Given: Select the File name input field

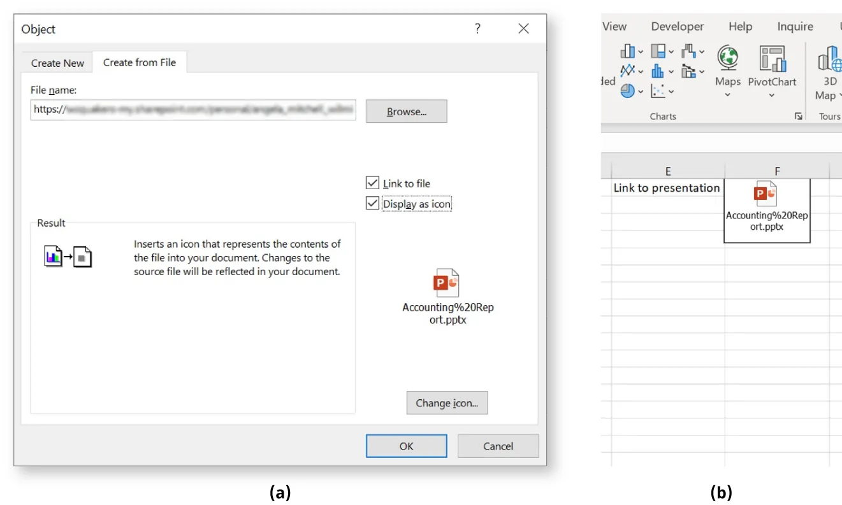Looking at the screenshot, I should (194, 110).
